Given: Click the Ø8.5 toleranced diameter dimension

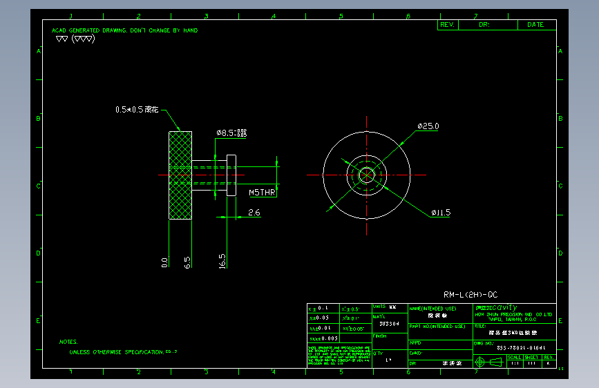Looking at the screenshot, I should coord(231,133).
